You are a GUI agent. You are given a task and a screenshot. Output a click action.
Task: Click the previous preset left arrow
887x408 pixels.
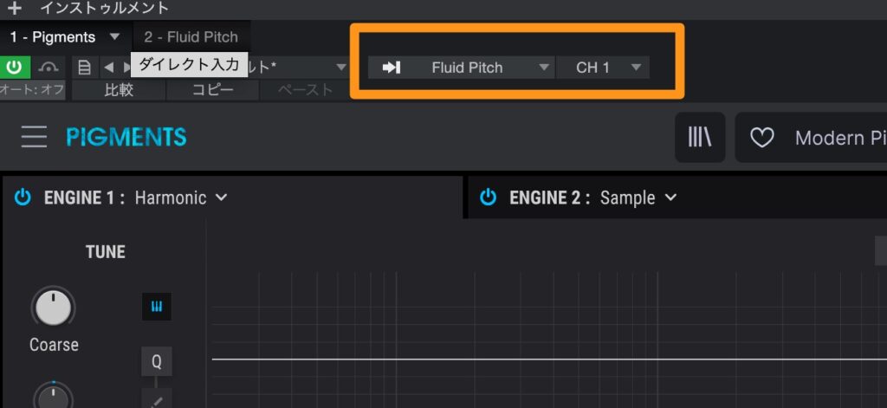[x=108, y=67]
